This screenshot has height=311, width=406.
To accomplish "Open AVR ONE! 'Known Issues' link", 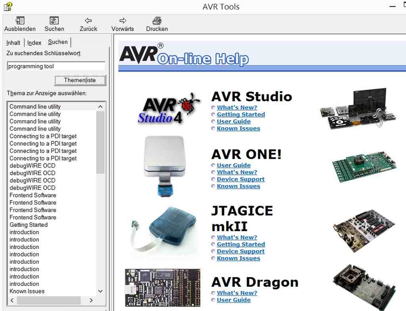I will [238, 186].
